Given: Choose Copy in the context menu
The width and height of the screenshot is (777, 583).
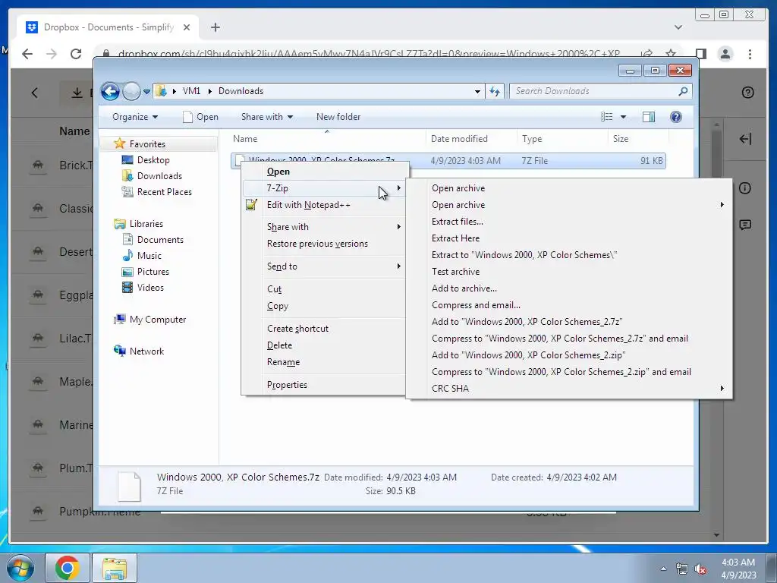Looking at the screenshot, I should 323,307.
